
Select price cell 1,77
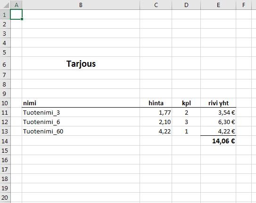pos(156,112)
